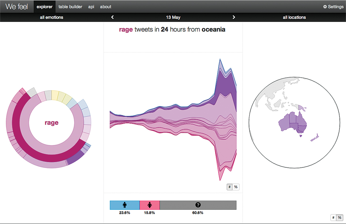Click the rage label in donut center
The height and width of the screenshot is (224, 346).
[52, 123]
